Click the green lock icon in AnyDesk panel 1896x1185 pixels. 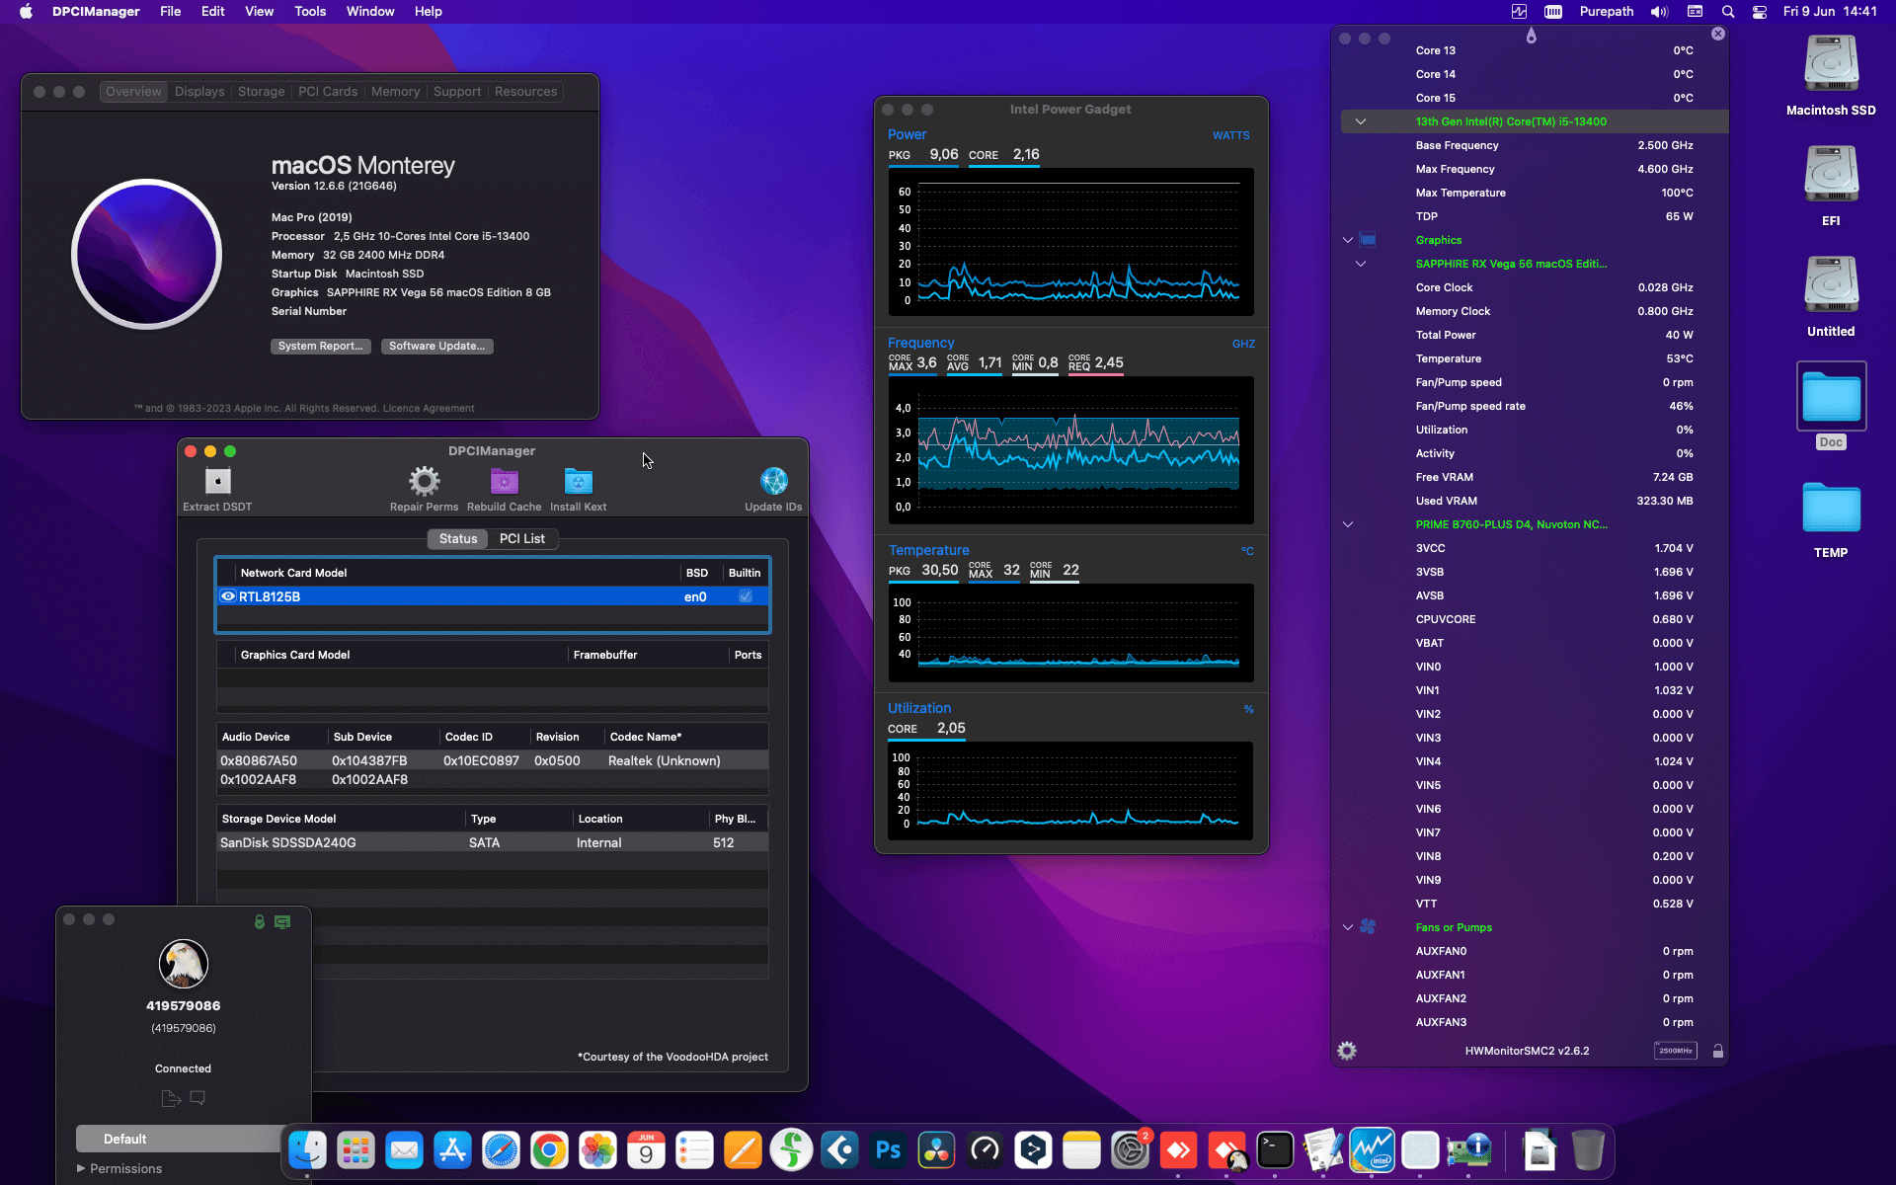[260, 921]
